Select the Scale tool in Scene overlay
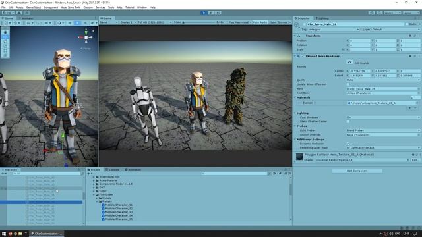Image resolution: width=422 pixels, height=237 pixels. point(5,46)
